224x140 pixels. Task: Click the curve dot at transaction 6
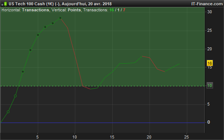[45, 27]
